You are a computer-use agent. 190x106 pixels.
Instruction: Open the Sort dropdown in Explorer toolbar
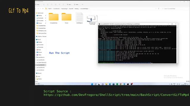pyautogui.click(x=69, y=4)
